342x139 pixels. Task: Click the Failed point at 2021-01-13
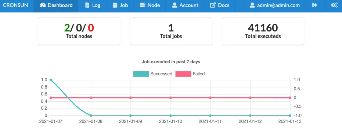tap(290, 98)
